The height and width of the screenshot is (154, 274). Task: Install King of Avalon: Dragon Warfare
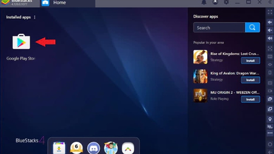click(250, 80)
